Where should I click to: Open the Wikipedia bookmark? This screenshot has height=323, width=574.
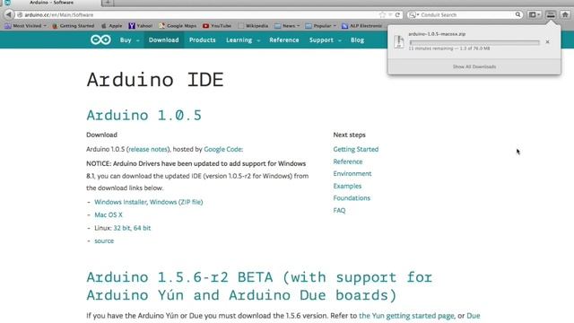(x=253, y=26)
